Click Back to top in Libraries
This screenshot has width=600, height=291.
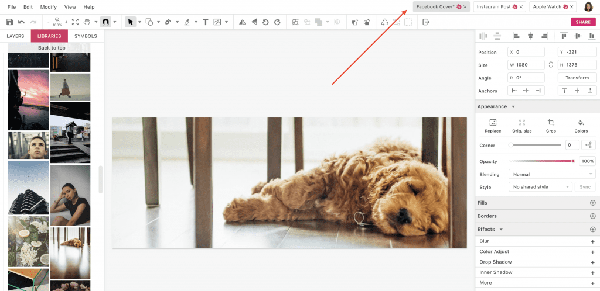pos(52,48)
